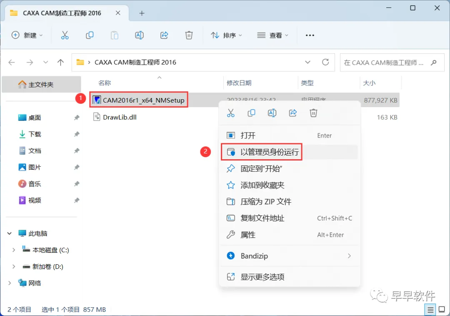The height and width of the screenshot is (316, 450).
Task: Sort by the 名称 column header
Action: click(x=105, y=83)
